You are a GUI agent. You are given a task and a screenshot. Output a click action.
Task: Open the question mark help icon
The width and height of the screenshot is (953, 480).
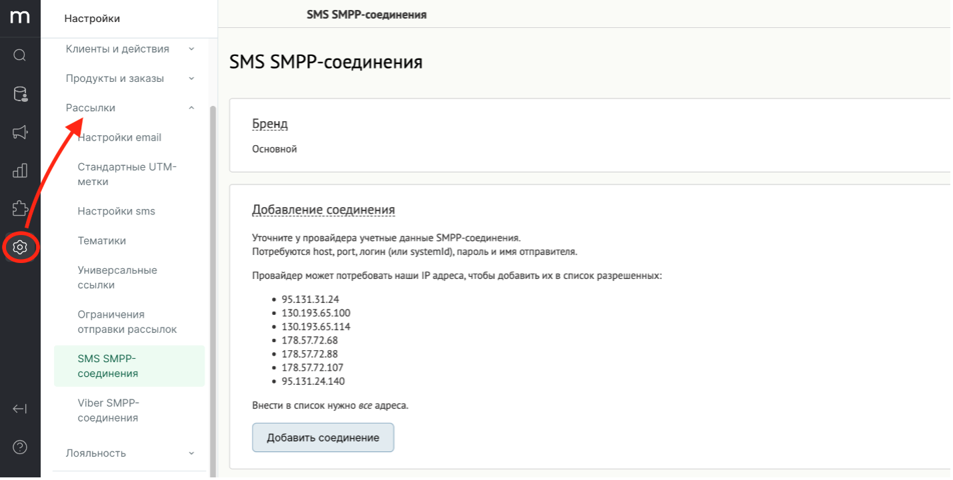tap(20, 447)
